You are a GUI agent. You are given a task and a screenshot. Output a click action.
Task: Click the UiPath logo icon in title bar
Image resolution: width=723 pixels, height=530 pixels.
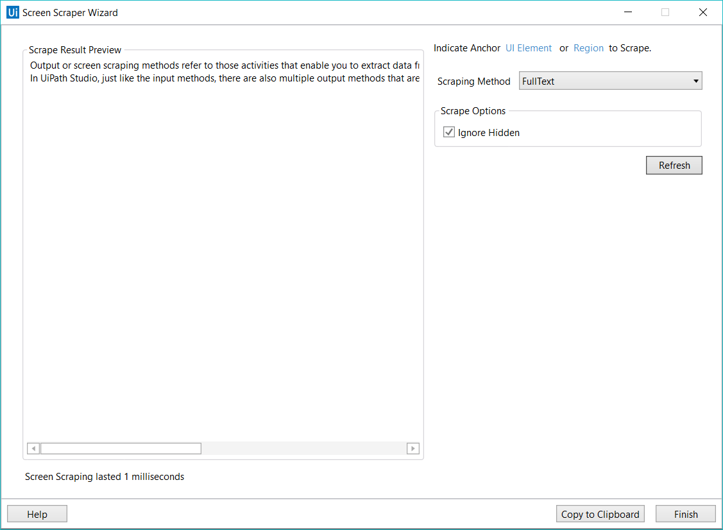(13, 12)
